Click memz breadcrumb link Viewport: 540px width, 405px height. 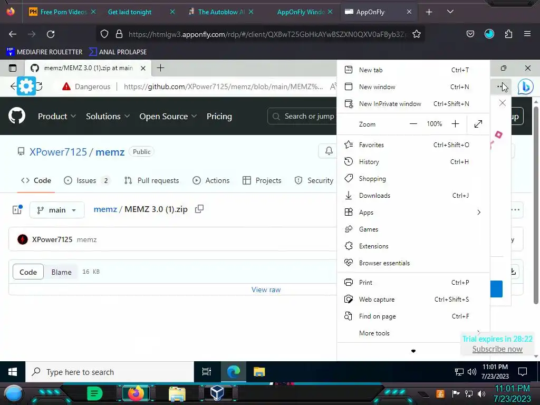tap(105, 209)
